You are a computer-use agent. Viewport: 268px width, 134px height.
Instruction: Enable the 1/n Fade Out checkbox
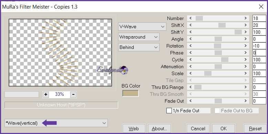[x=169, y=111]
